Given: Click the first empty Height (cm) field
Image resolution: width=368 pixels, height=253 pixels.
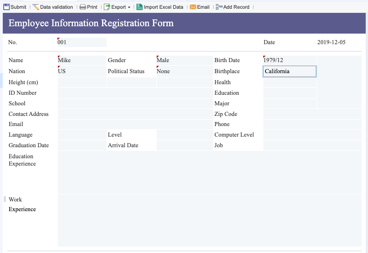Looking at the screenshot, I should coord(82,82).
